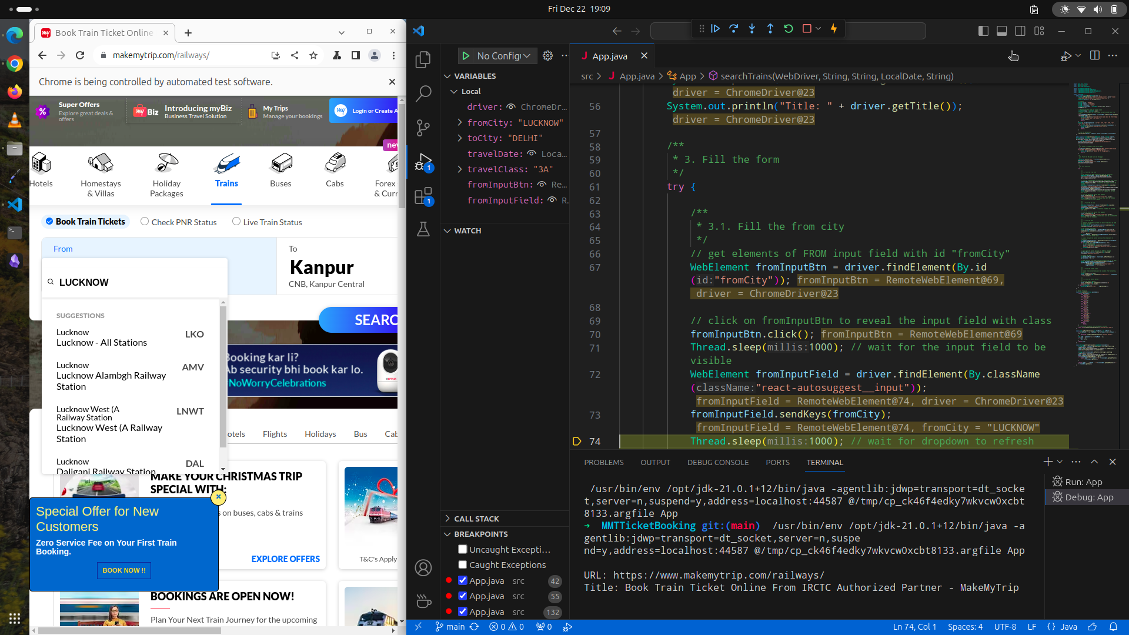This screenshot has height=635, width=1129.
Task: Open the Testing flask view
Action: coord(423,229)
